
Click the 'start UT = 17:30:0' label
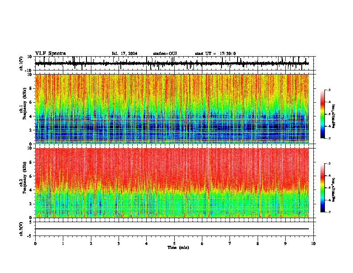point(215,54)
